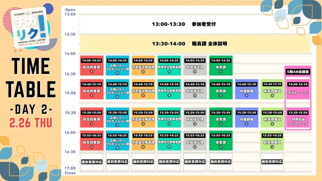Click the 5階AB会議室 room label
This screenshot has height=181, width=322.
pos(298,72)
